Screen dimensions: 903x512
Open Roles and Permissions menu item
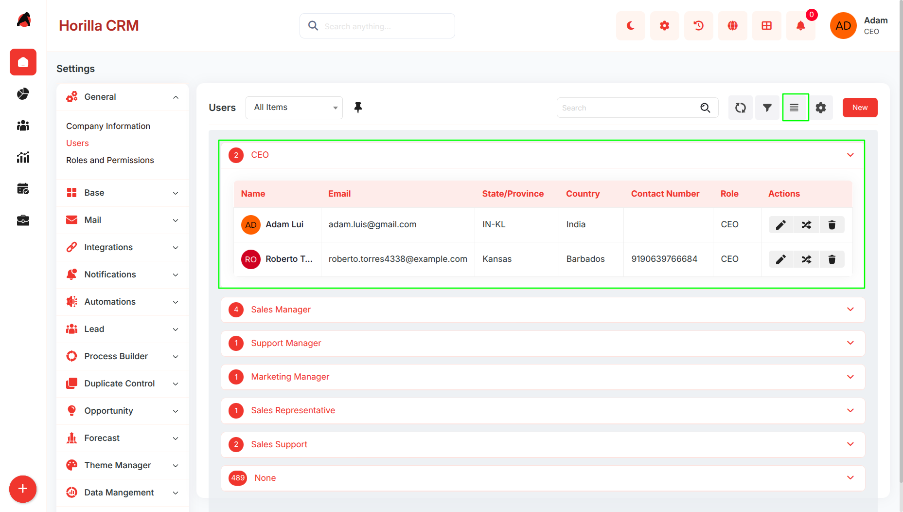(x=110, y=160)
